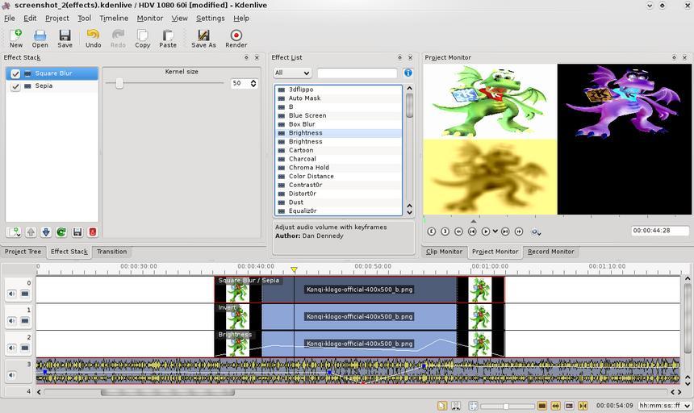Disable the Square Blur effect checkbox

point(15,73)
